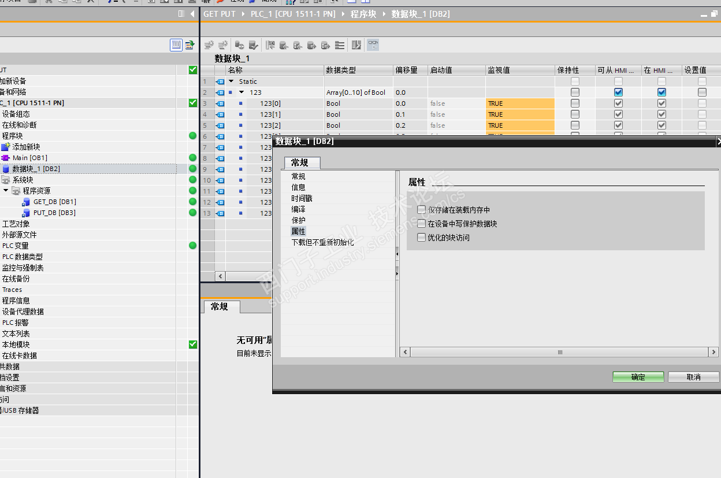The image size is (721, 478).
Task: Click the show-all-columns toolbar icon before glasses
Action: (x=357, y=45)
